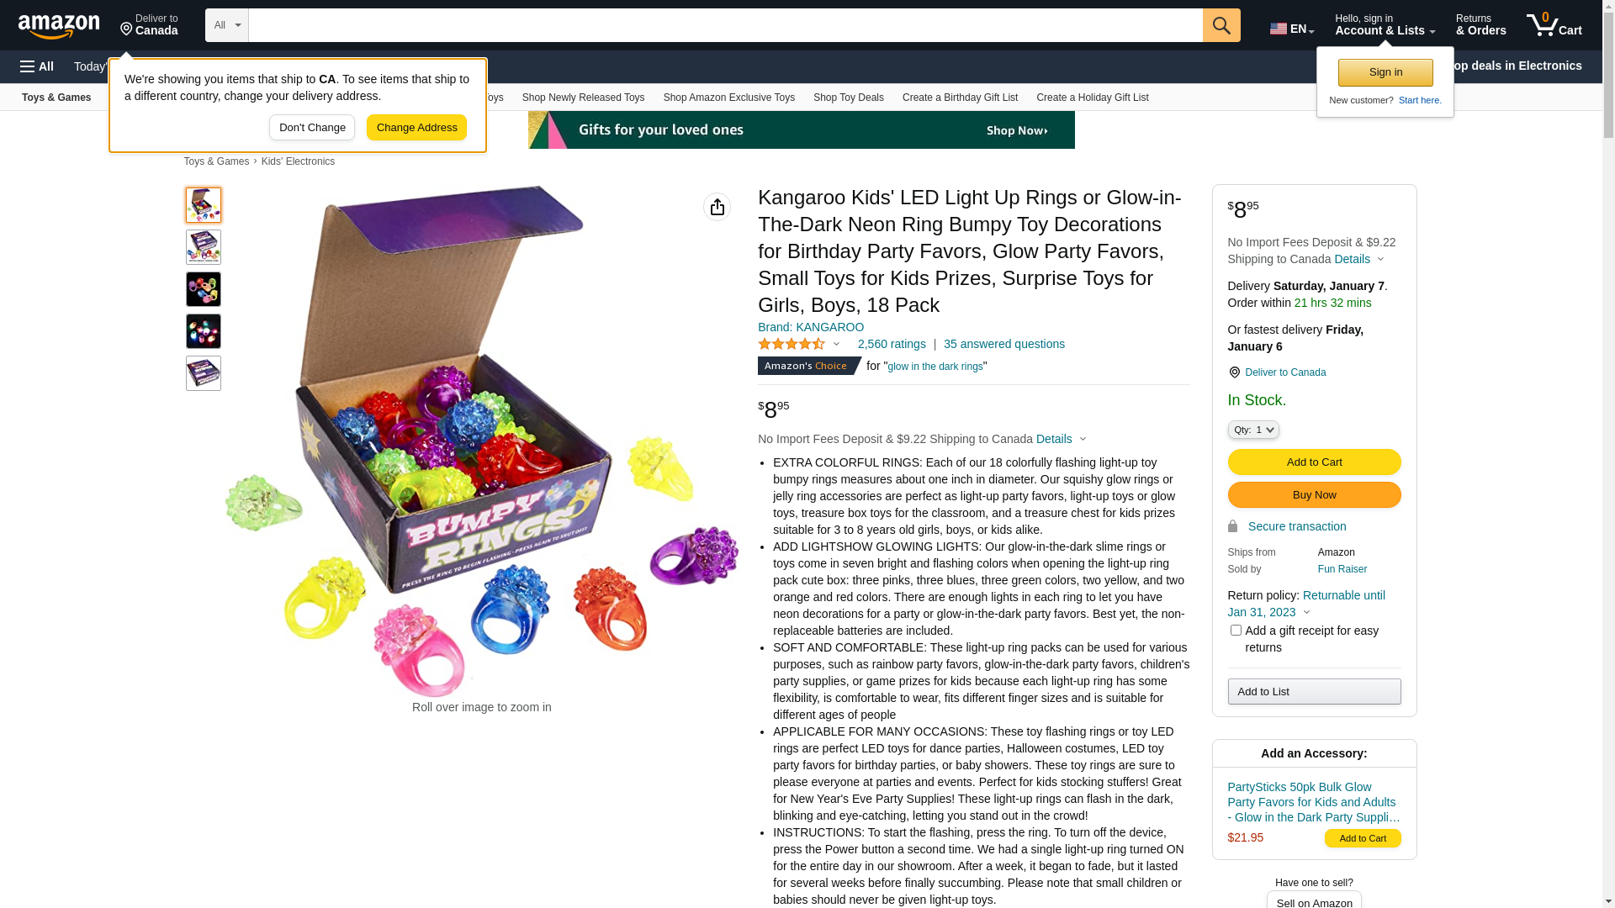Open the Amazon logo home link
1615x908 pixels.
pyautogui.click(x=59, y=27)
